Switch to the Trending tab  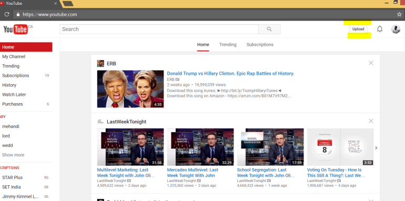point(228,44)
